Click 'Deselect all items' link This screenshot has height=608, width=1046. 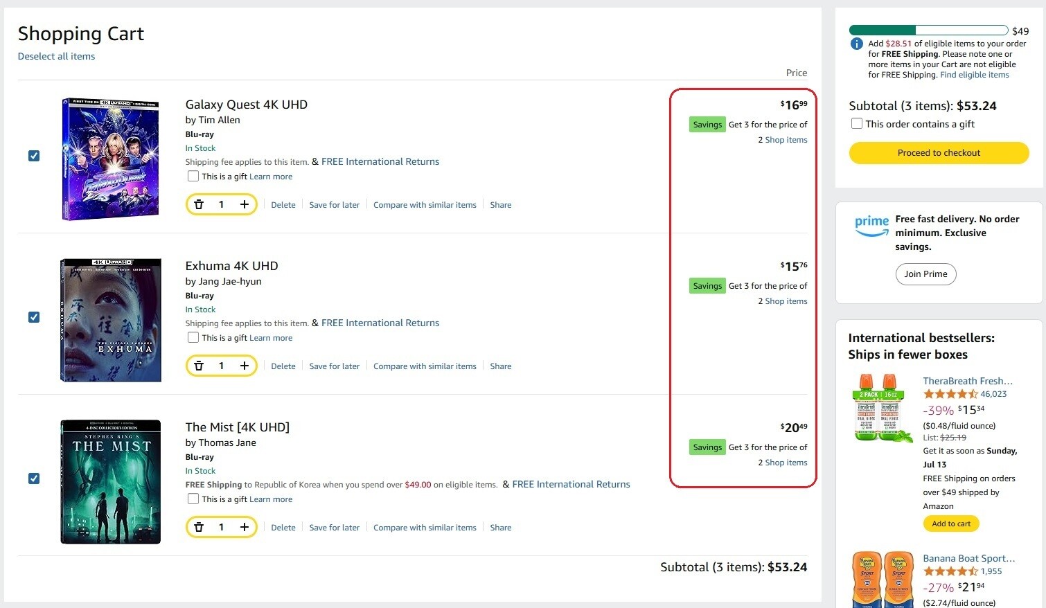pyautogui.click(x=56, y=57)
